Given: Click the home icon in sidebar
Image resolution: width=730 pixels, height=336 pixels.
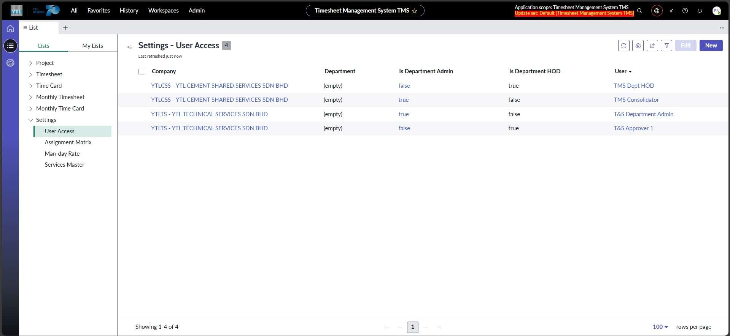Looking at the screenshot, I should 10,28.
